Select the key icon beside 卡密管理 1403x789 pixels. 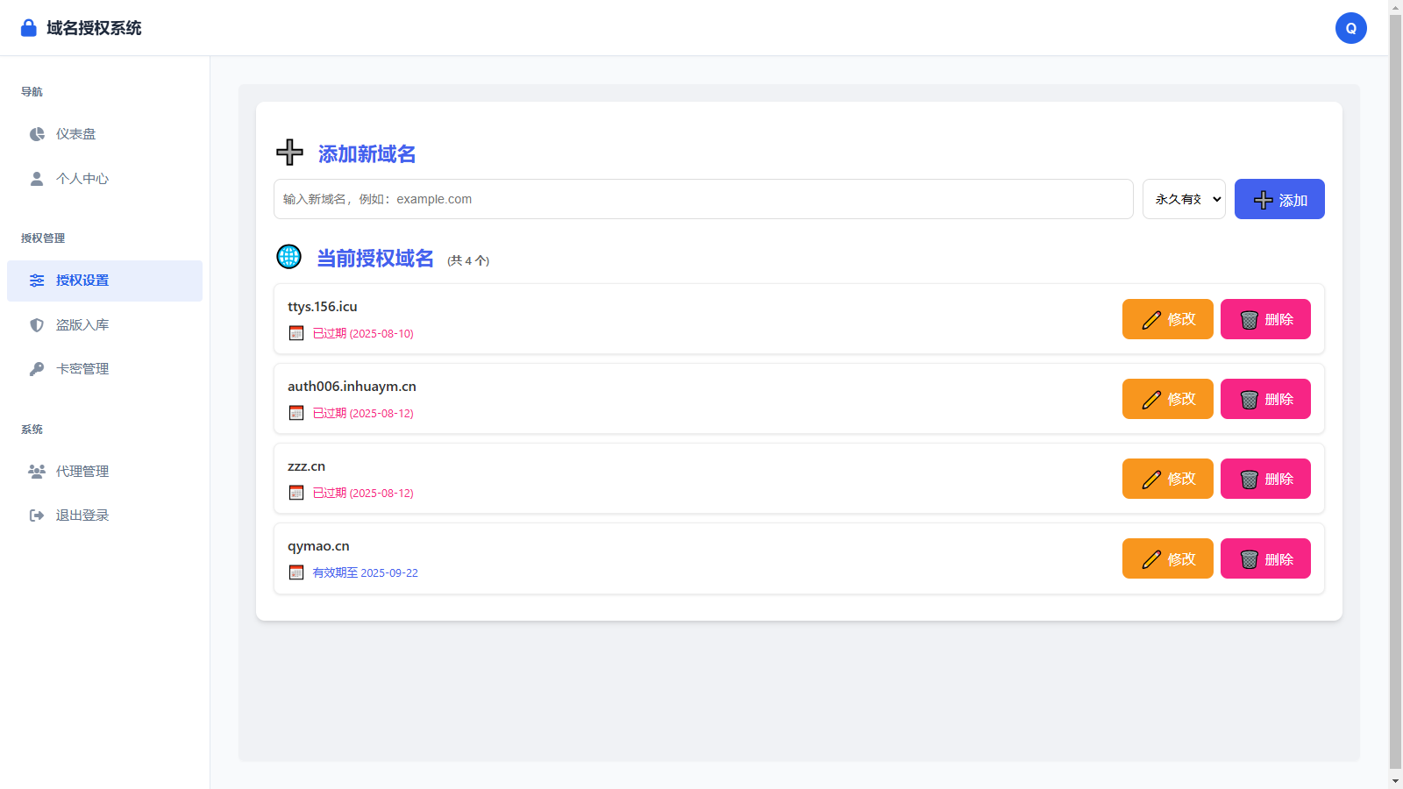(x=36, y=368)
